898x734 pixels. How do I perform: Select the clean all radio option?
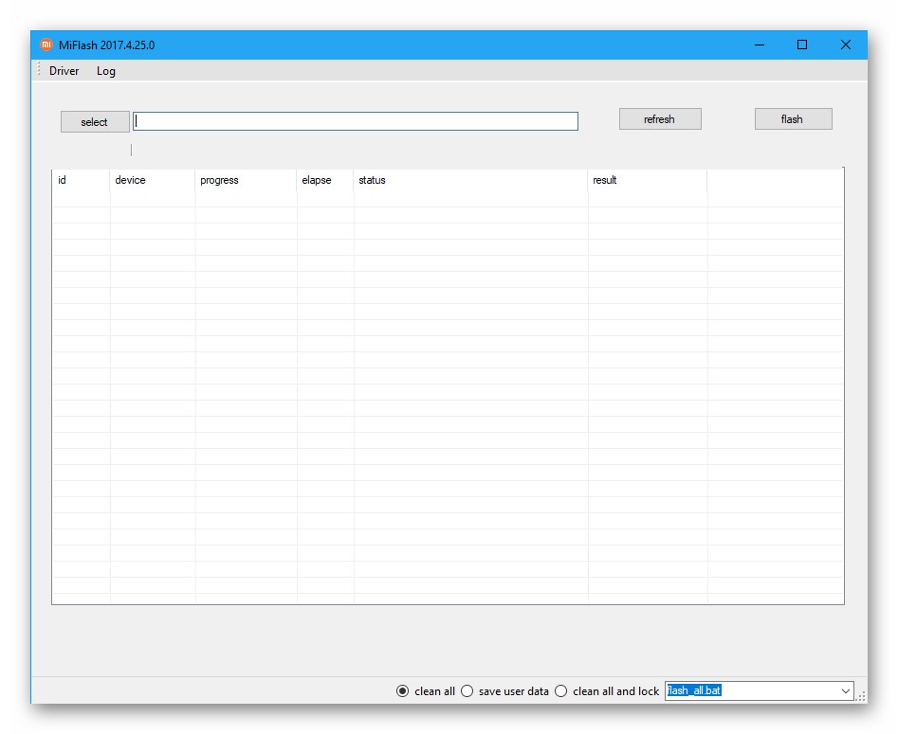[x=426, y=691]
